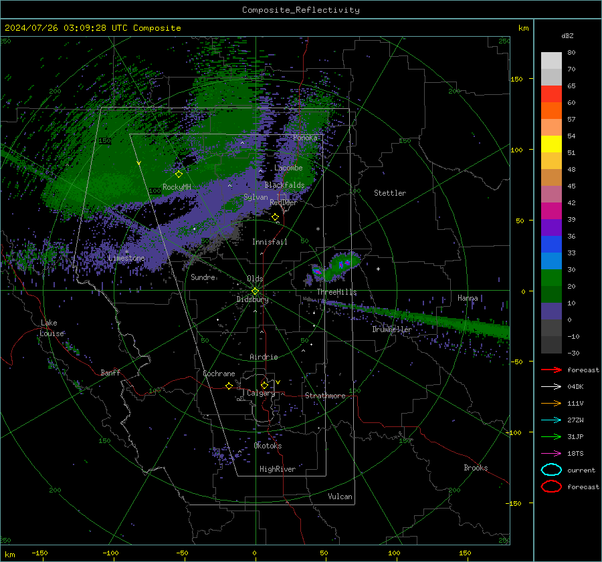Viewport: 602px width, 562px height.
Task: Click the 0 tick on bottom km axis
Action: [255, 553]
